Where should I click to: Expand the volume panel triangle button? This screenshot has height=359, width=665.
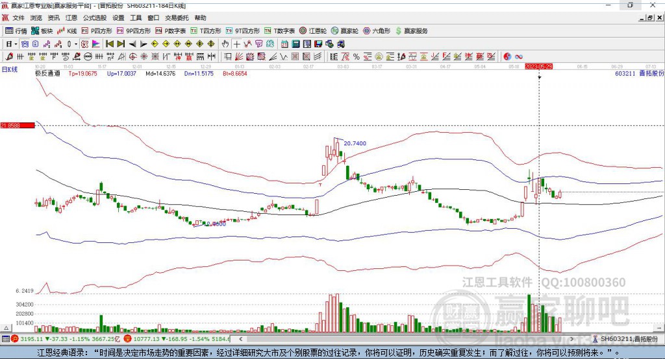click(x=6, y=328)
